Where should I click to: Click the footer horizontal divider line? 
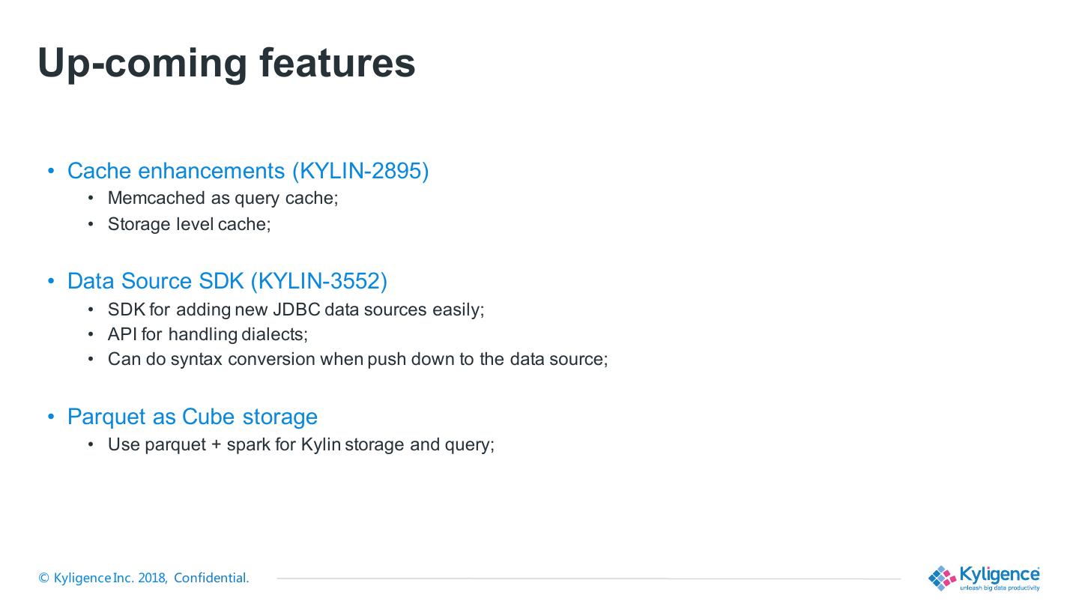tap(588, 579)
